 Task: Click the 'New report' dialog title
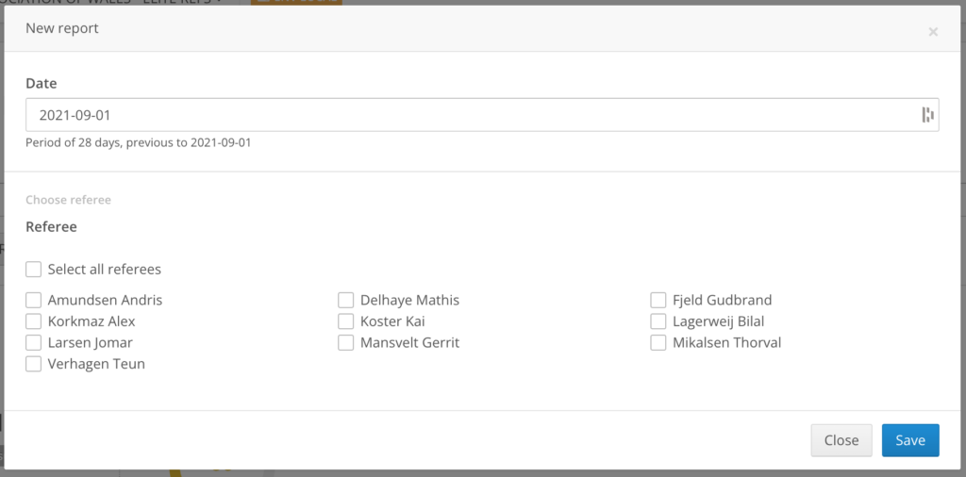click(61, 28)
